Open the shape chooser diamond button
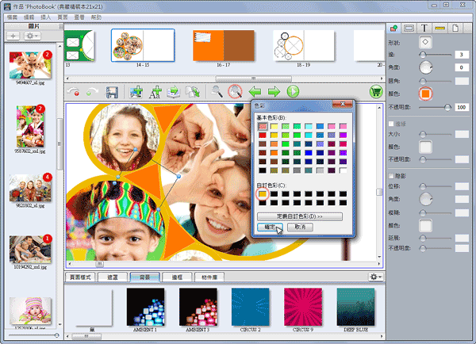Viewport: 476px width, 344px height. point(425,42)
